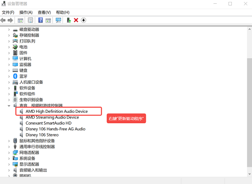Click the Properties toolbar icon
Image resolution: width=252 pixels, height=184 pixels.
pyautogui.click(x=30, y=20)
